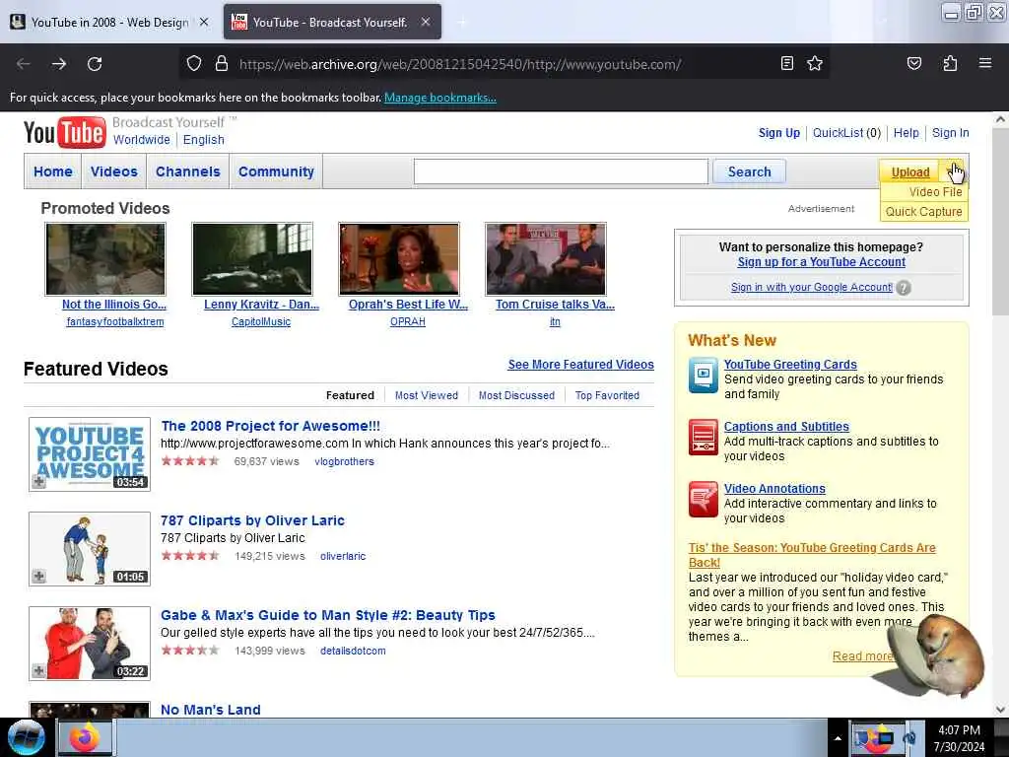Change the Worldwide location setting
The width and height of the screenshot is (1009, 757).
point(142,140)
